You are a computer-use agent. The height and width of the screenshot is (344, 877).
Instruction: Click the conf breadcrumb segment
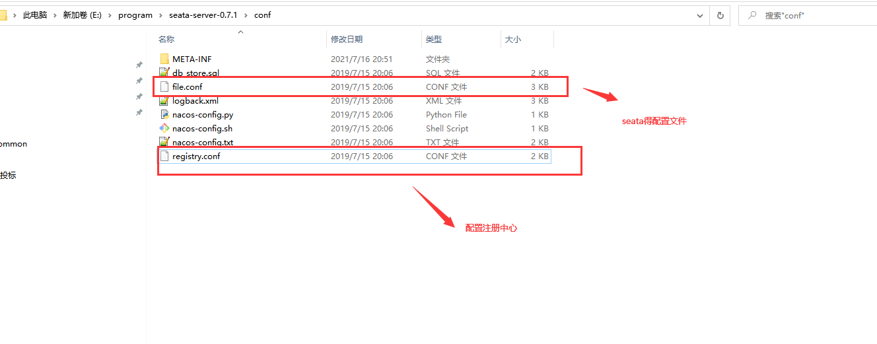tap(262, 15)
